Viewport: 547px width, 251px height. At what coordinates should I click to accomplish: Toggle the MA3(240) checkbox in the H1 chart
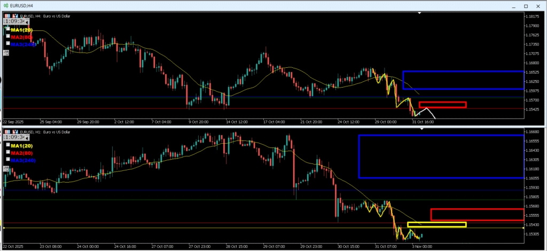click(7, 159)
